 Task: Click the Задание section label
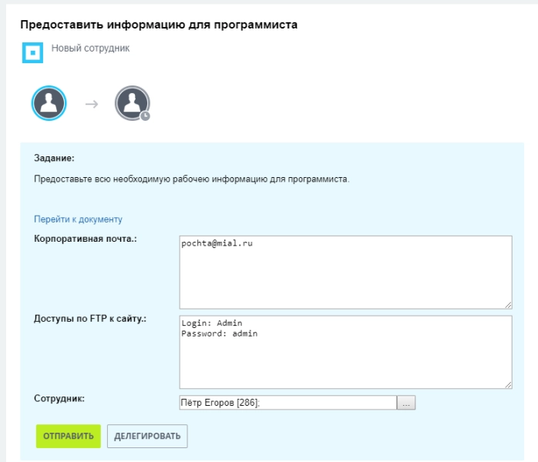click(x=54, y=158)
